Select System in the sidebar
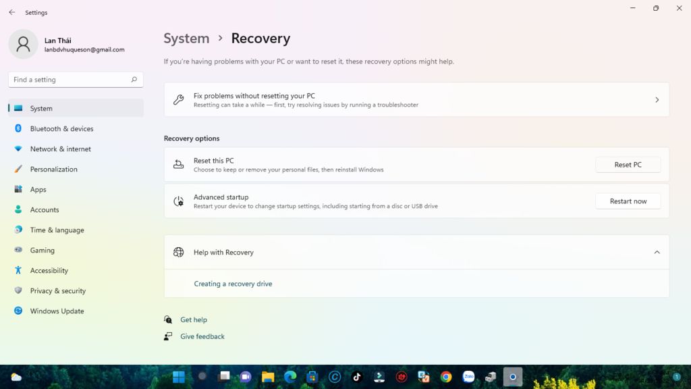The image size is (691, 389). point(76,108)
